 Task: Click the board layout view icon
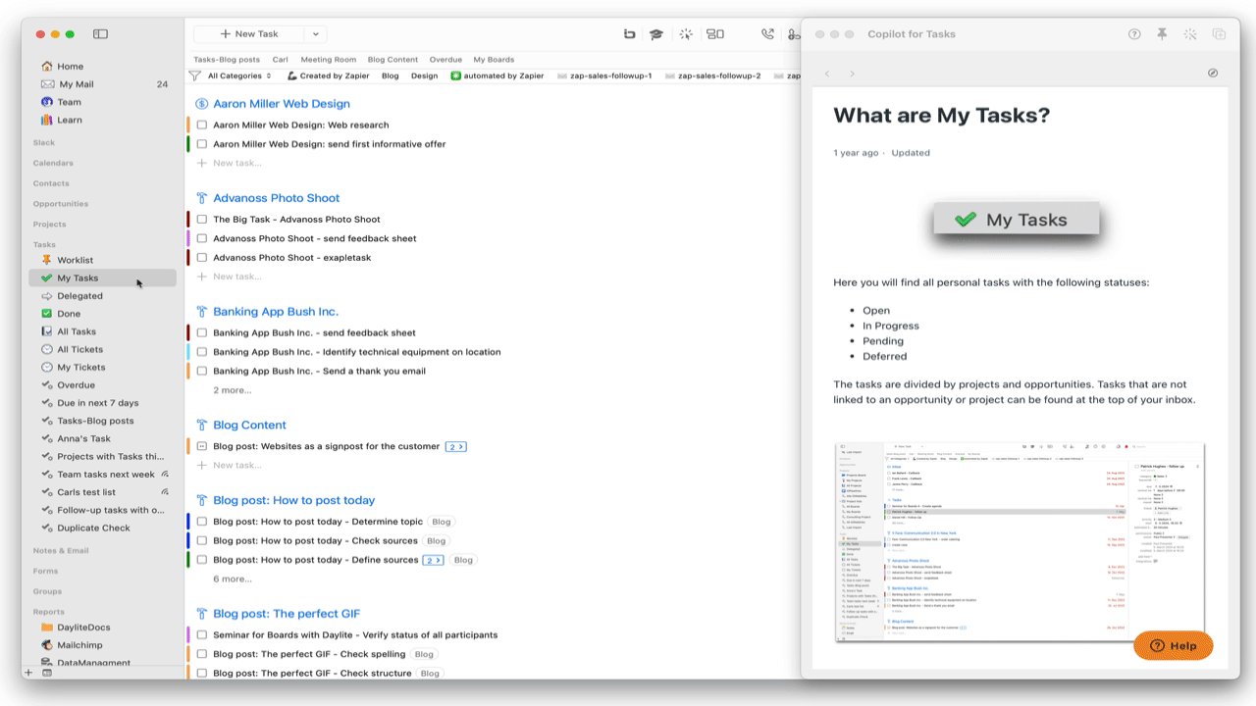(x=715, y=34)
